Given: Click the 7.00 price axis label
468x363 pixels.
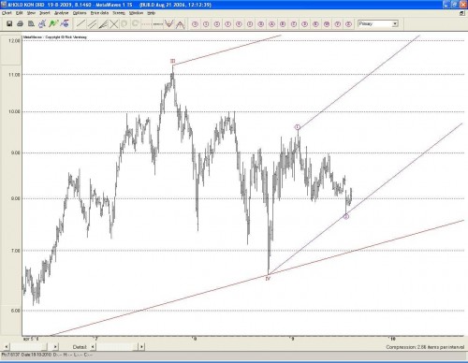Looking at the screenshot, I should click(x=16, y=251).
